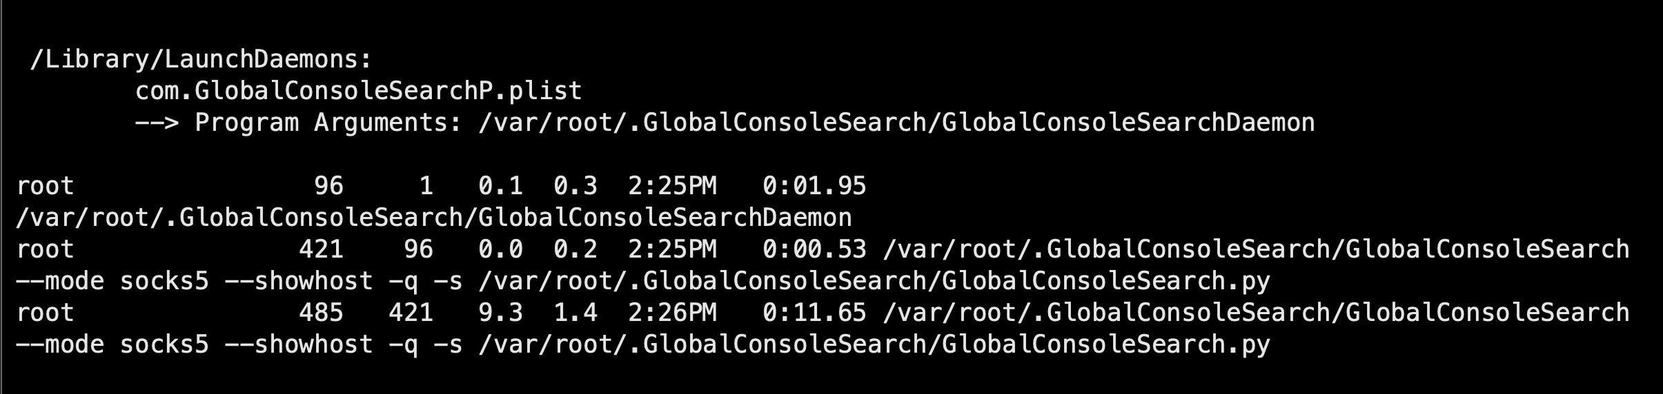
Task: Click the 1.4 memory percentage value
Action: click(x=575, y=313)
